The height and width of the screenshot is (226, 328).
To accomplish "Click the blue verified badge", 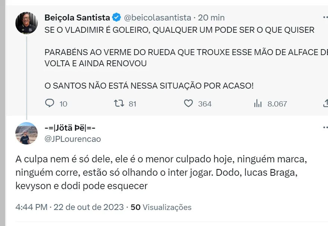I will pos(116,17).
